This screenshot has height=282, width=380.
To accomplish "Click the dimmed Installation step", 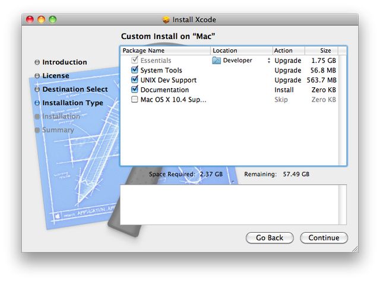I will (61, 116).
